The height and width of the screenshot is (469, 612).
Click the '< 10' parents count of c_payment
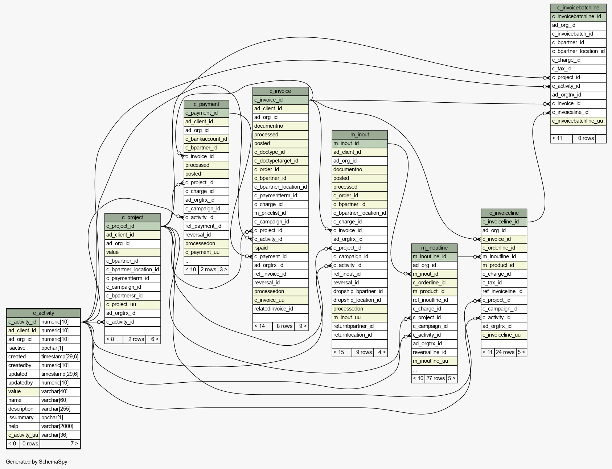pos(191,270)
